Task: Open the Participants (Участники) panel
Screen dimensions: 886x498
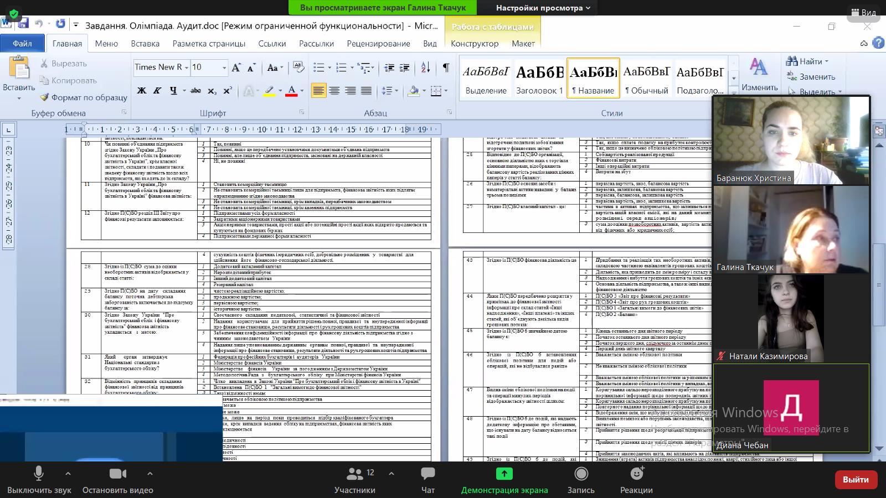Action: tap(354, 480)
